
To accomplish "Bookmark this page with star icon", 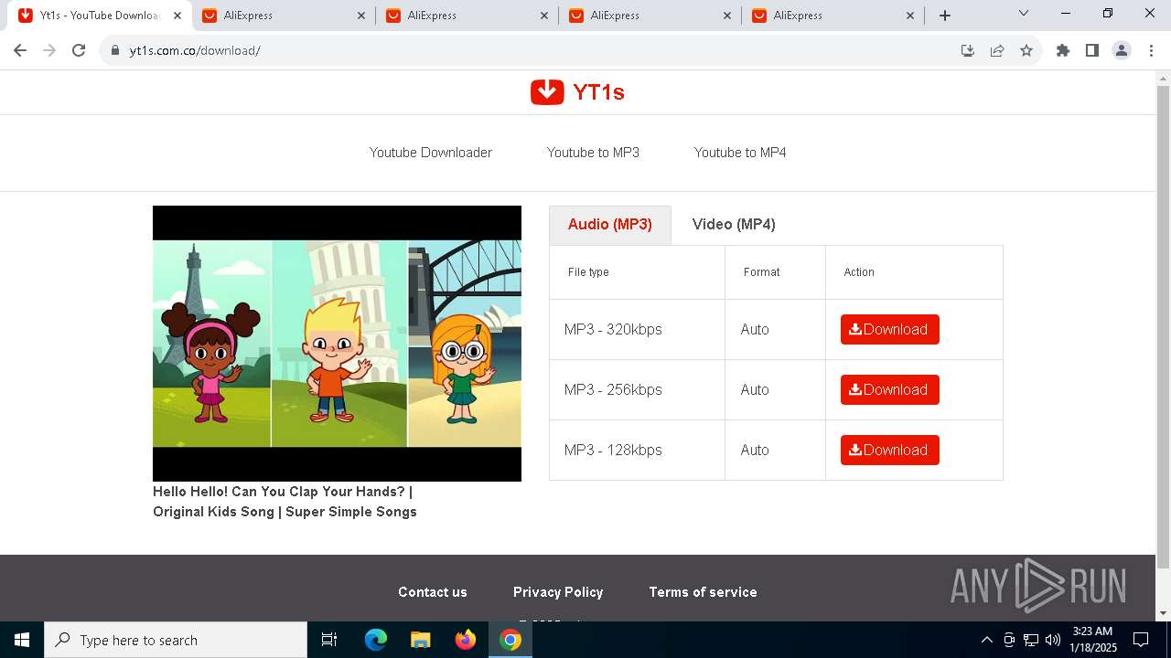I will 1026,50.
